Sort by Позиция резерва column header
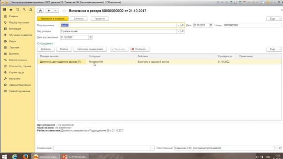283x159 pixels. (x=62, y=56)
